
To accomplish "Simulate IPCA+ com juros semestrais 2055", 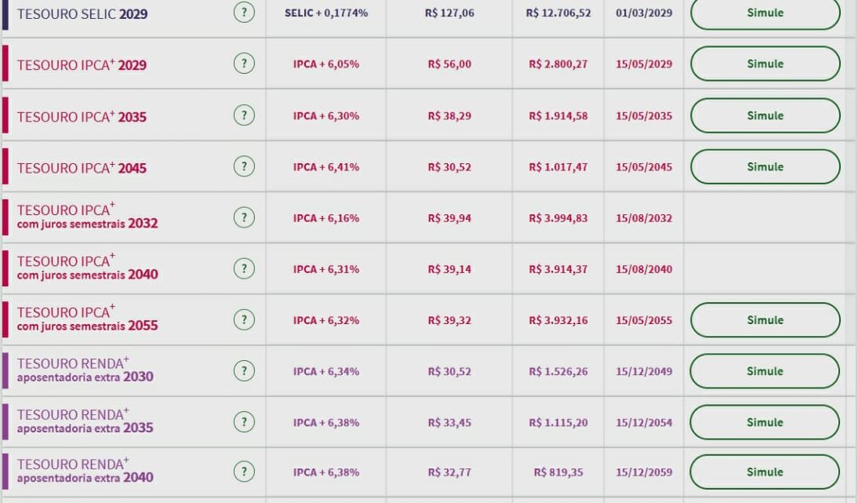I will pos(765,319).
